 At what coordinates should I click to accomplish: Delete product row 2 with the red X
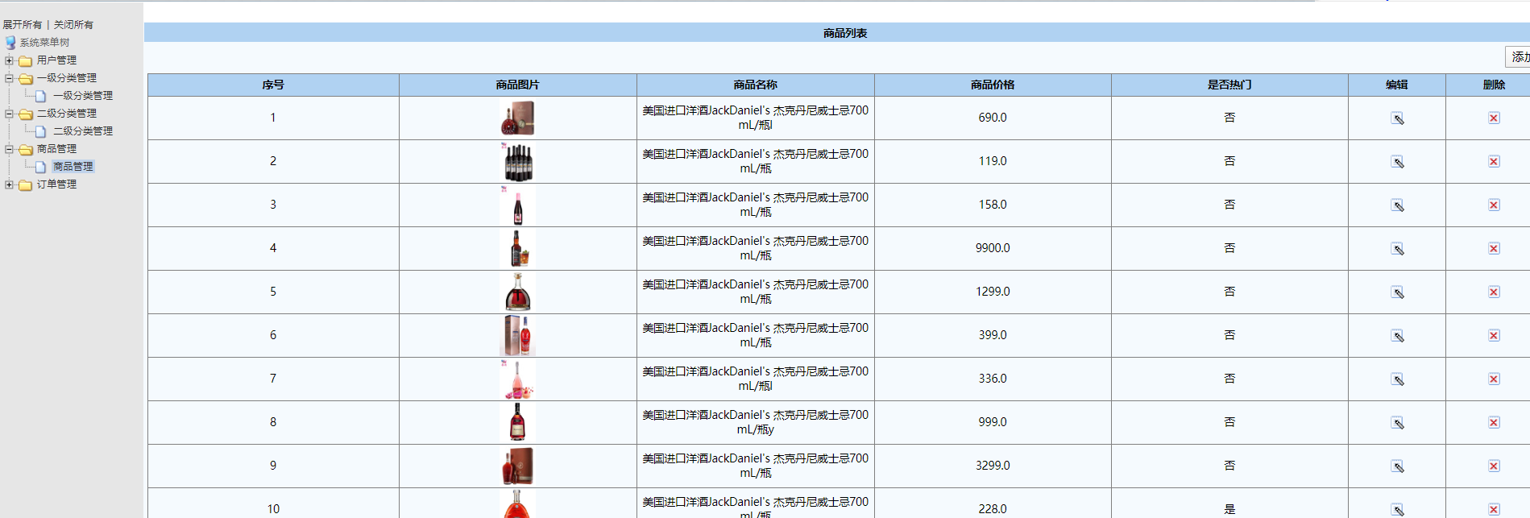coord(1494,161)
